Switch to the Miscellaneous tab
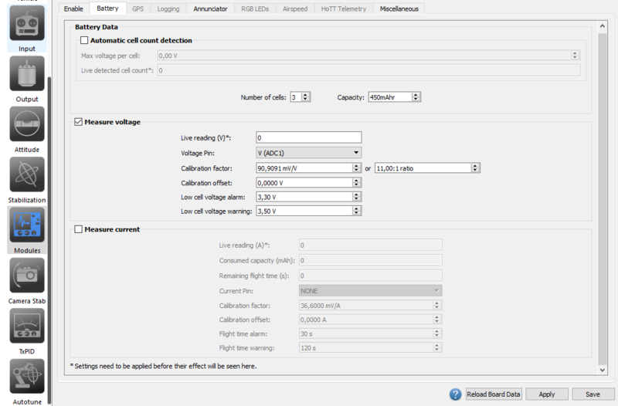 (399, 8)
